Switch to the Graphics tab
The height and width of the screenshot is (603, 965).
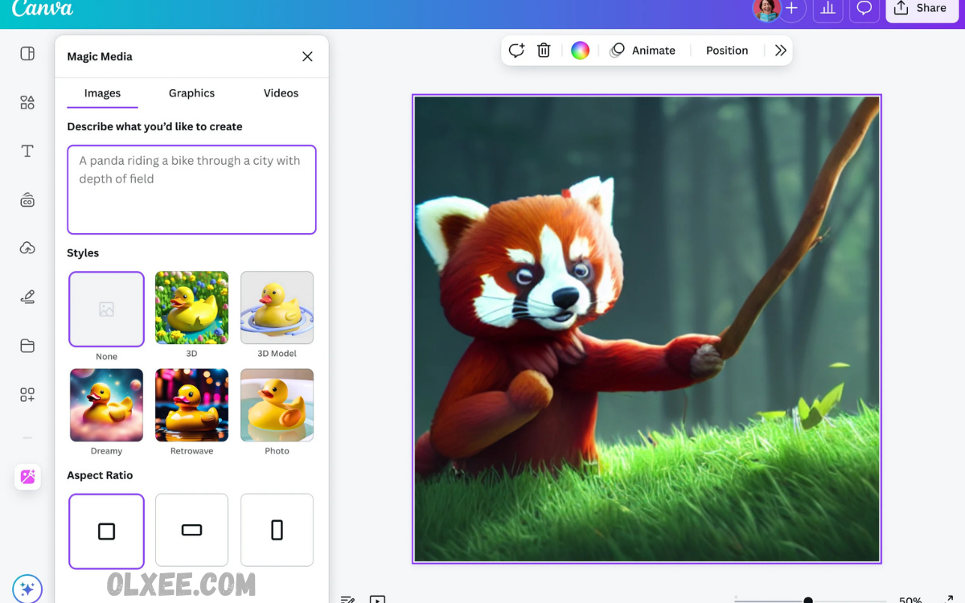pos(191,93)
